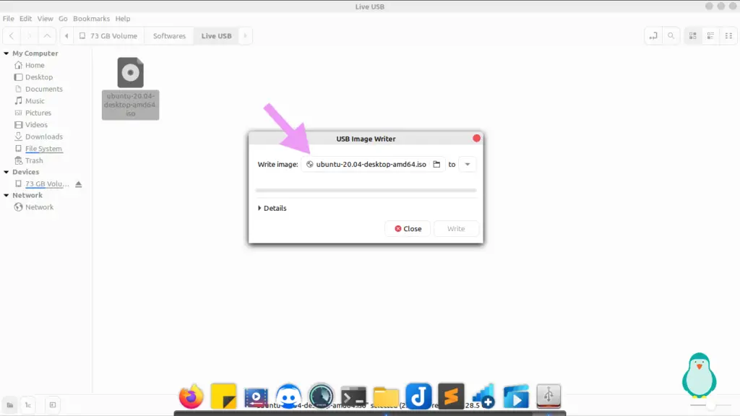Open the Help menu
Image resolution: width=740 pixels, height=416 pixels.
click(x=123, y=19)
